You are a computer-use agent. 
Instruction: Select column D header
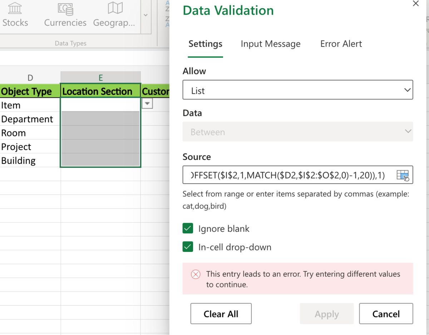click(30, 78)
